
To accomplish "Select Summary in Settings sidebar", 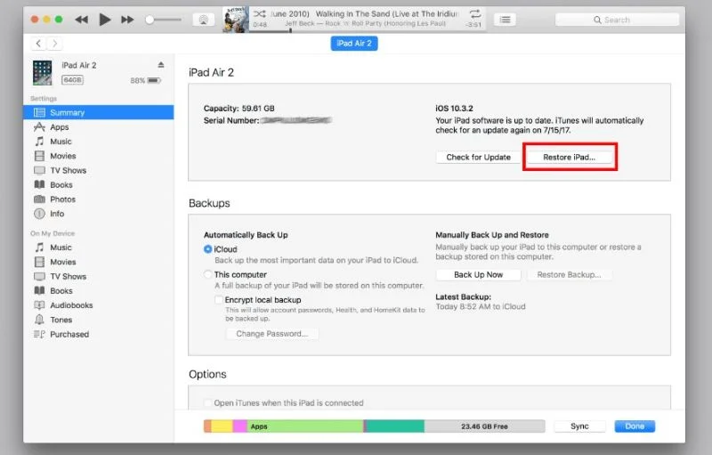I will pos(99,112).
